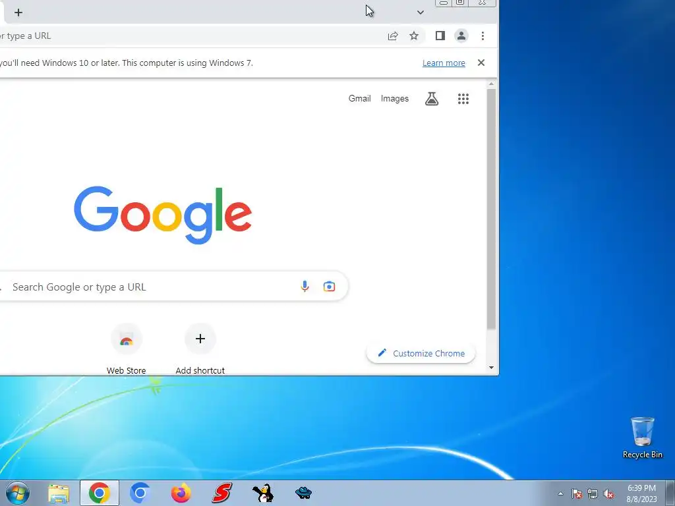The width and height of the screenshot is (675, 506).
Task: Search by image with camera icon
Action: (x=329, y=287)
